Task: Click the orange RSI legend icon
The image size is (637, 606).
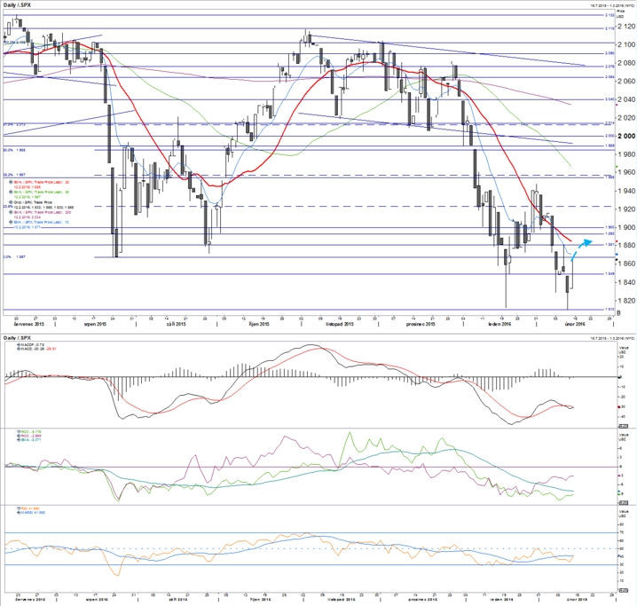Action: pyautogui.click(x=19, y=508)
